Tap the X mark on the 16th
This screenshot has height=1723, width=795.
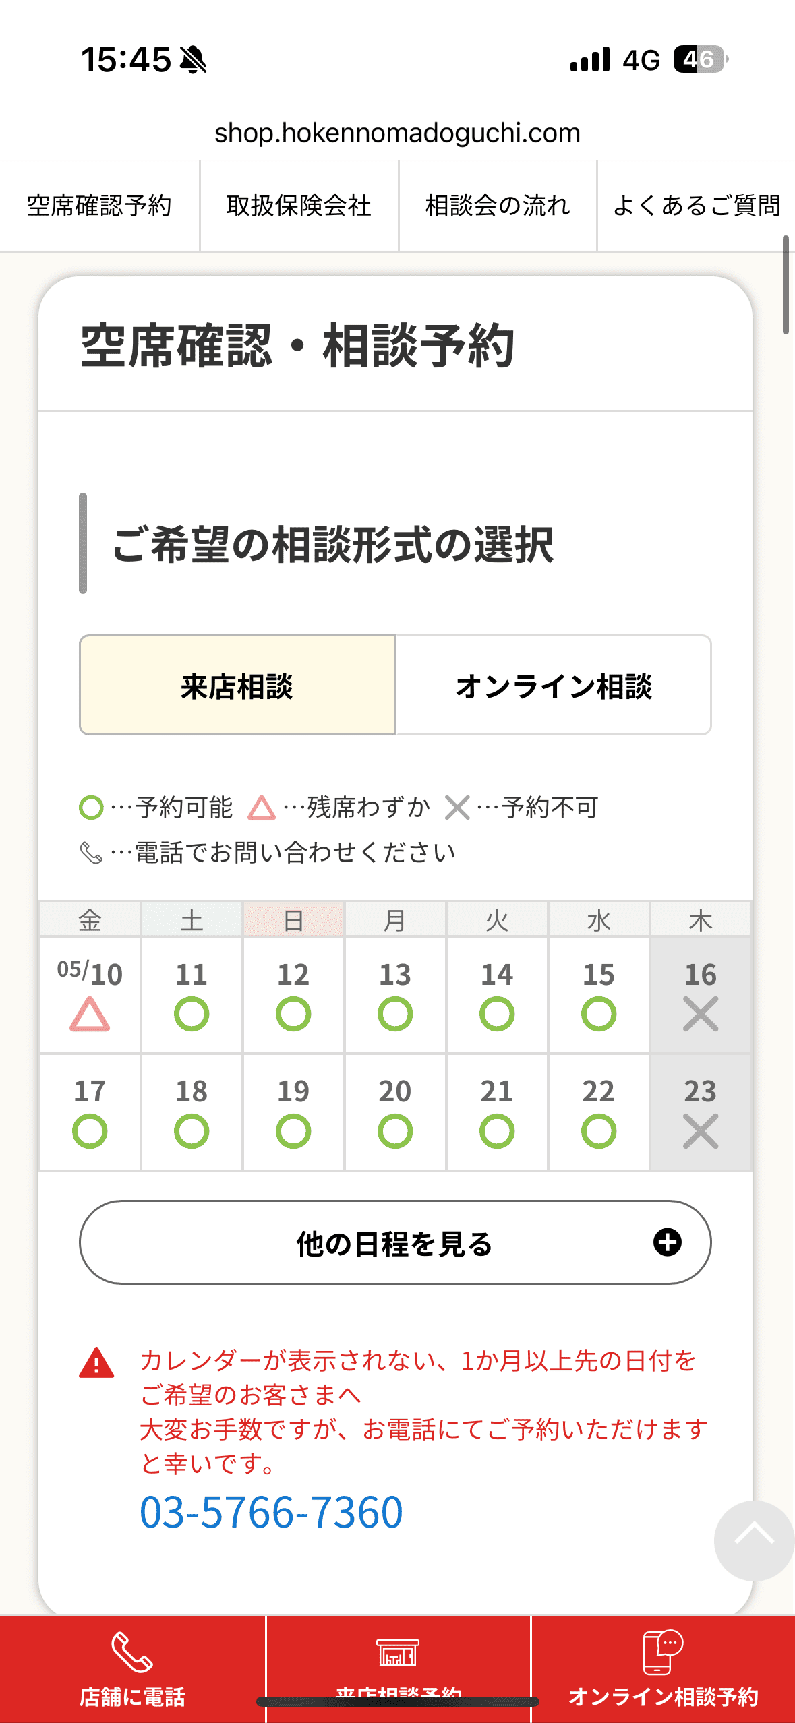pos(701,1015)
